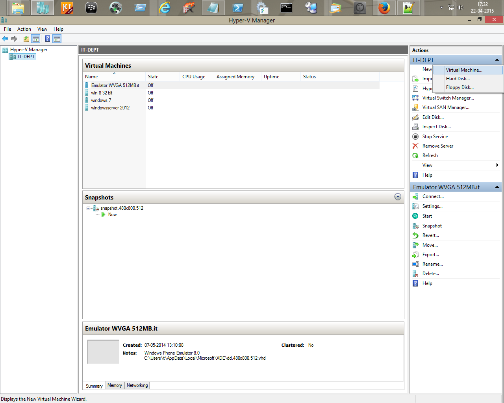The height and width of the screenshot is (403, 504).
Task: Open File Explorer from the taskbar
Action: [x=18, y=8]
